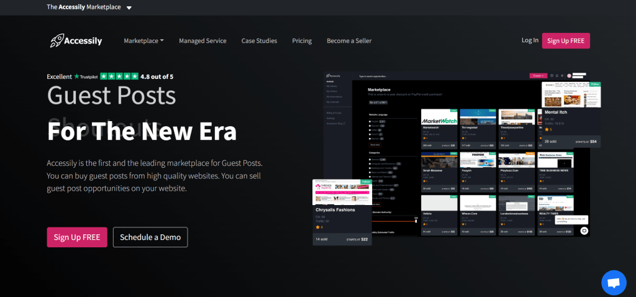
Task: Open My Orders in the preview sidebar
Action: [x=332, y=91]
